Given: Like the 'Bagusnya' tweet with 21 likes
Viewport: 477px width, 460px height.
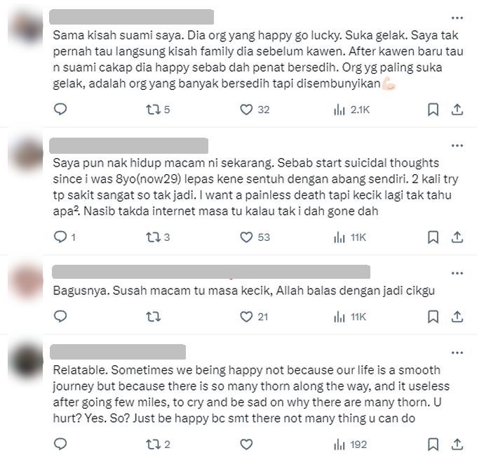Looking at the screenshot, I should point(254,317).
